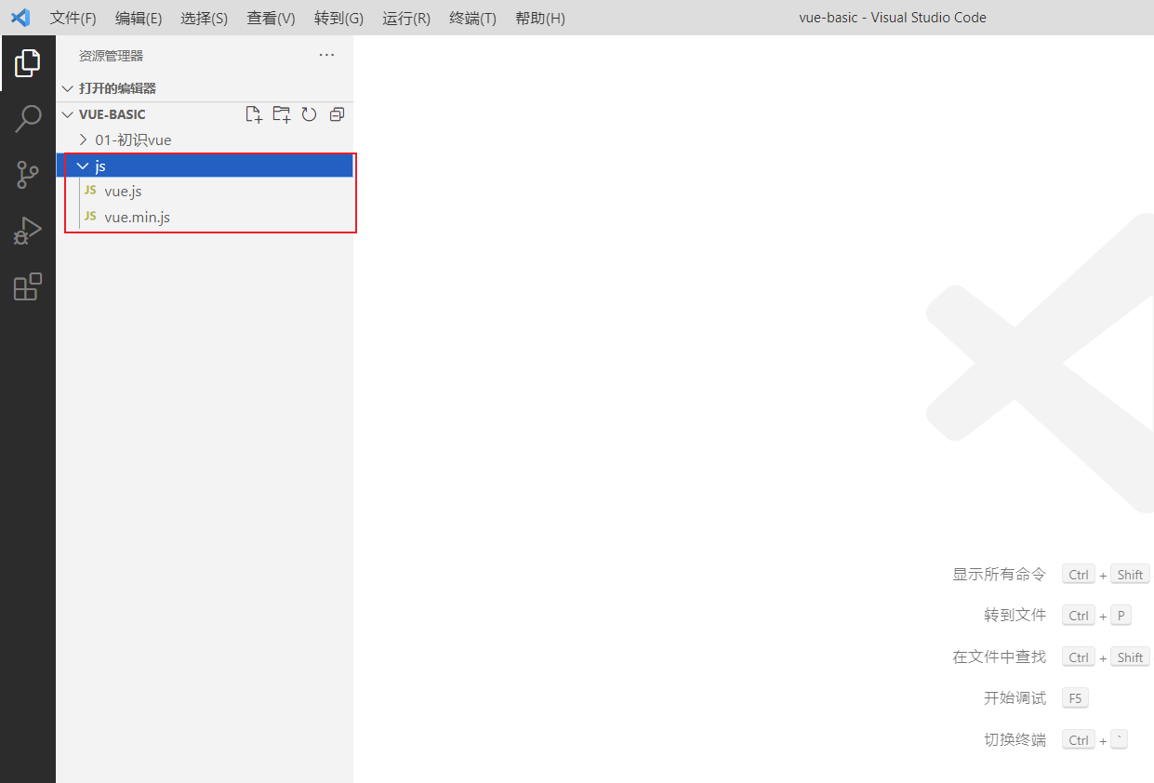
Task: Keep the Explorer view active via activity bar
Action: point(28,62)
